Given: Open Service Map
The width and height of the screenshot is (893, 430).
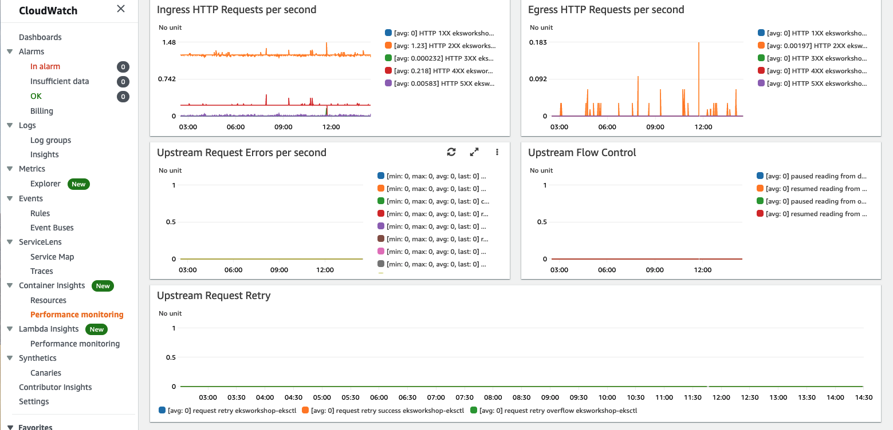Looking at the screenshot, I should click(x=52, y=257).
